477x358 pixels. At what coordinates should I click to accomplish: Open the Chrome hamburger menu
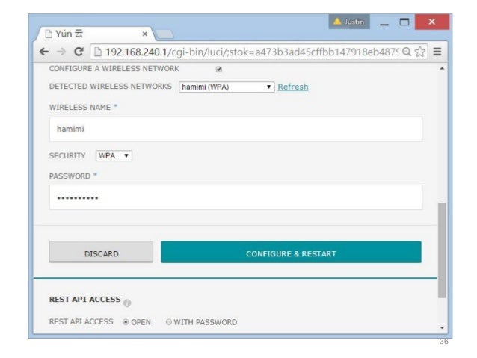click(x=437, y=52)
